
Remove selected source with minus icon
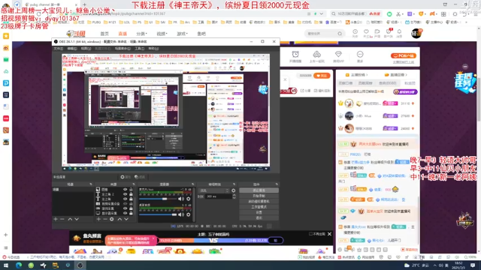click(105, 219)
